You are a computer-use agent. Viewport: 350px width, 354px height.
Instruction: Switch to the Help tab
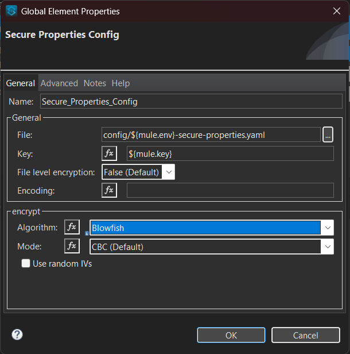(x=120, y=83)
